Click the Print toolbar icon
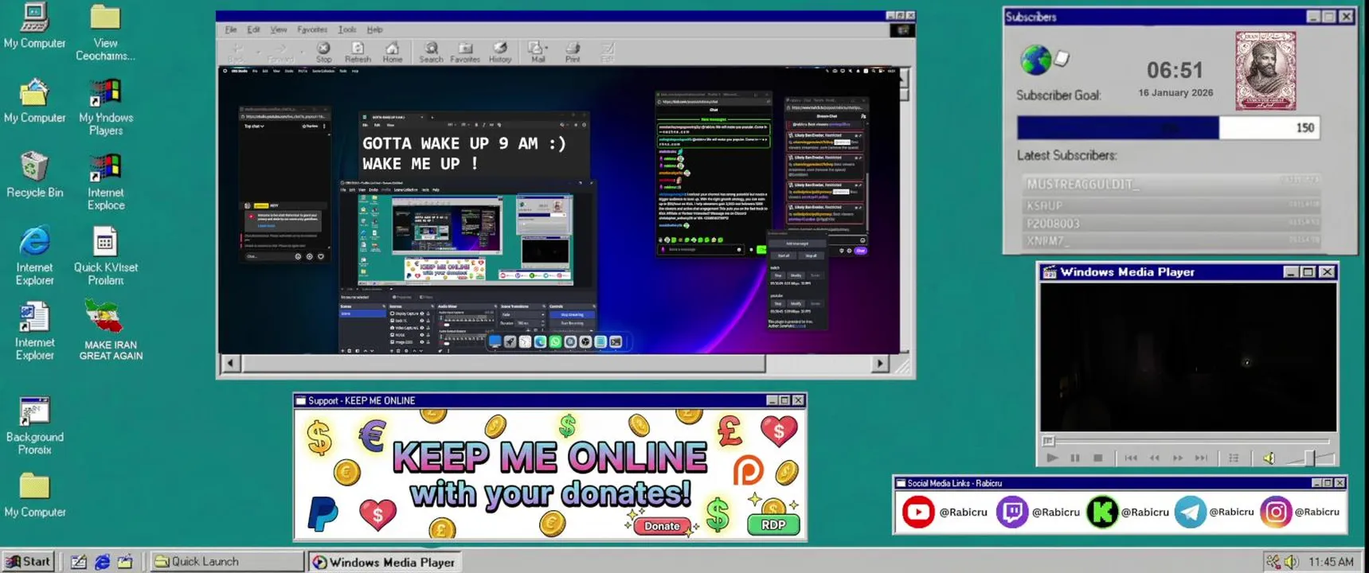The image size is (1369, 573). point(573,53)
